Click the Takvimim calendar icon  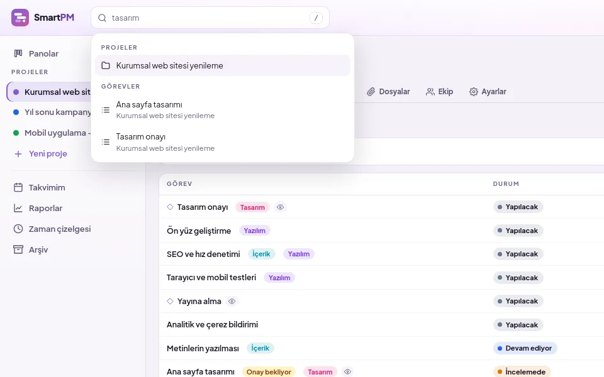[18, 187]
